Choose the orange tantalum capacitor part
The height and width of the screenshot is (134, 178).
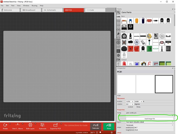point(137,21)
